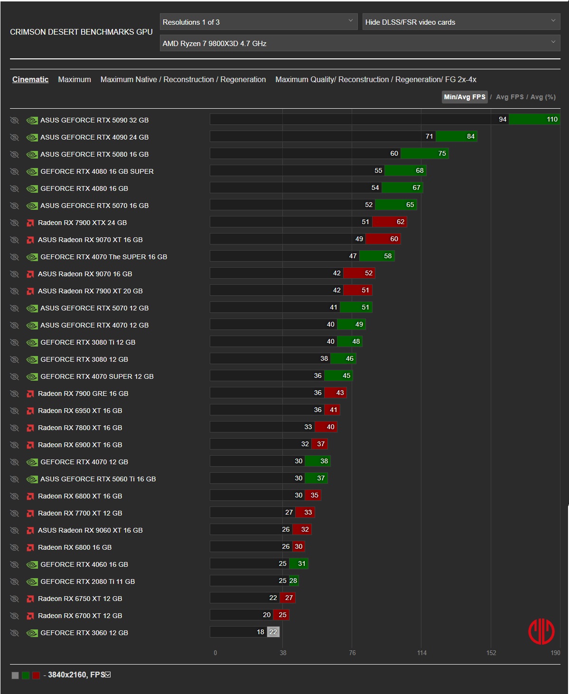Toggle visibility of ASUS GEFORCE RTX 4070 12 GB
The height and width of the screenshot is (694, 569).
[x=14, y=326]
